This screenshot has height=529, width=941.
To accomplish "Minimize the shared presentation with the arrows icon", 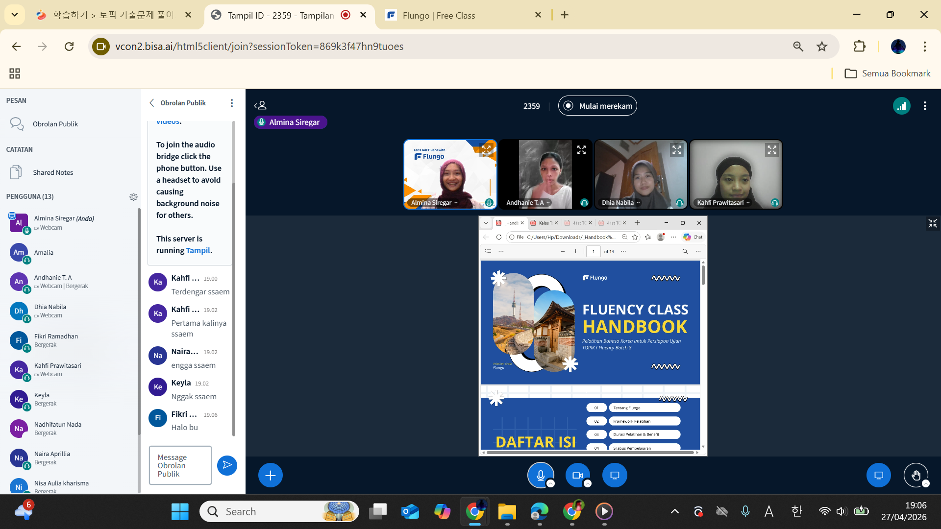I will tap(932, 223).
